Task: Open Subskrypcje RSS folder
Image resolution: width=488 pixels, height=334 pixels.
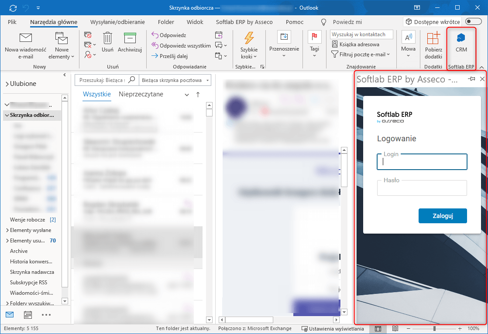Action: click(29, 283)
